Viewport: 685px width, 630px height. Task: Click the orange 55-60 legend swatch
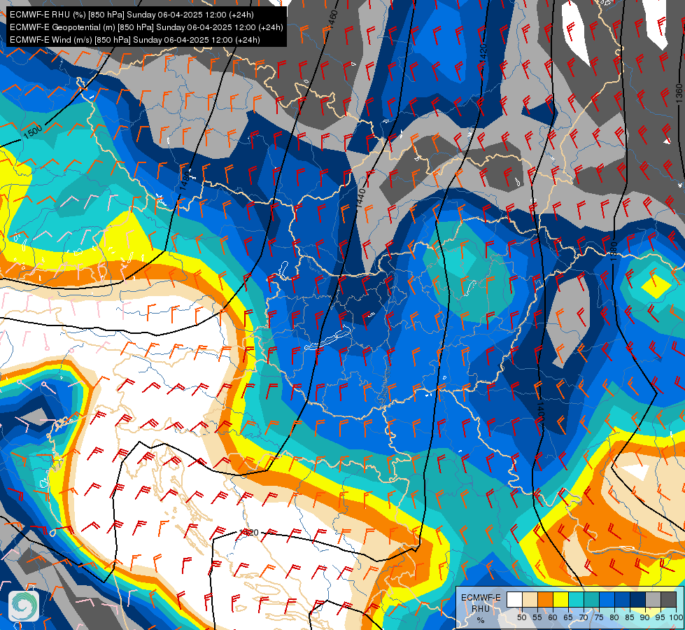click(x=546, y=599)
